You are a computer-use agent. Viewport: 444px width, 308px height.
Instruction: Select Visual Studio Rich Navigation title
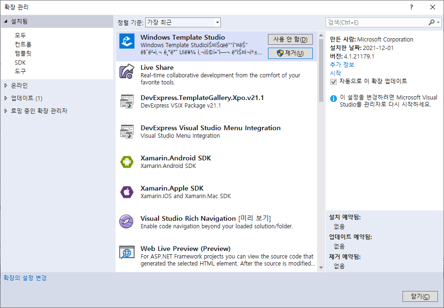click(188, 218)
